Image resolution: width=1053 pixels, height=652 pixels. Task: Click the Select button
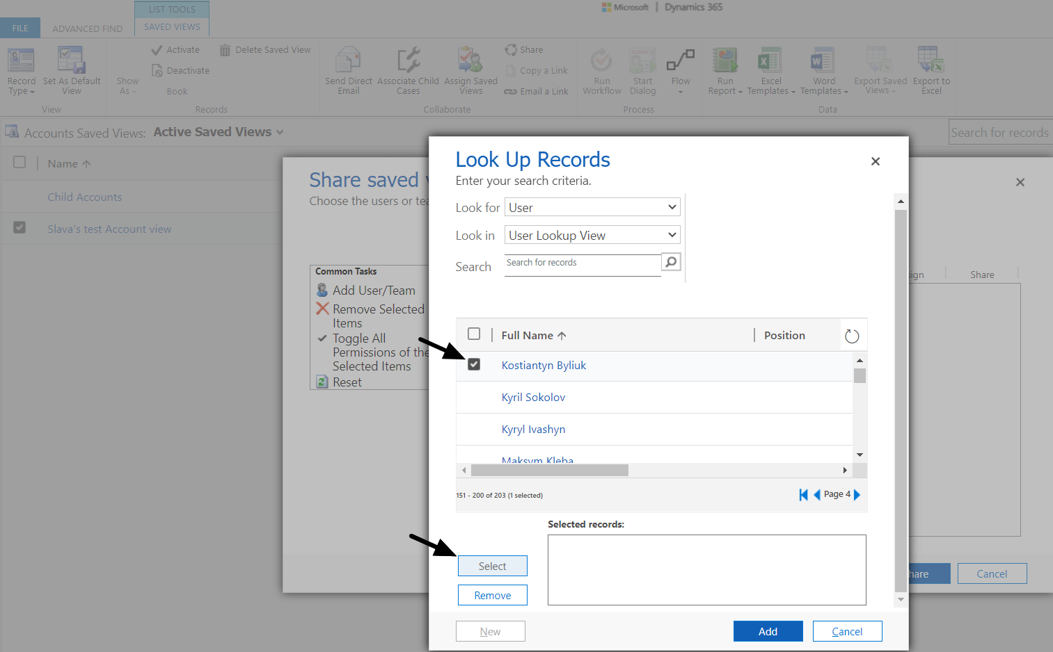click(x=492, y=566)
